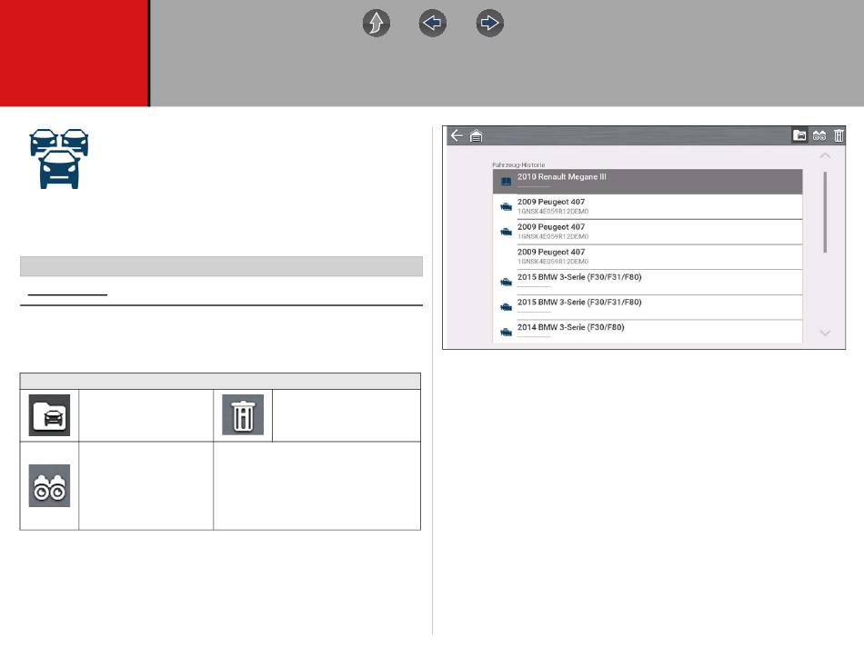864x667 pixels.
Task: Select the 2010 Renault Megane III entry
Action: (x=648, y=181)
